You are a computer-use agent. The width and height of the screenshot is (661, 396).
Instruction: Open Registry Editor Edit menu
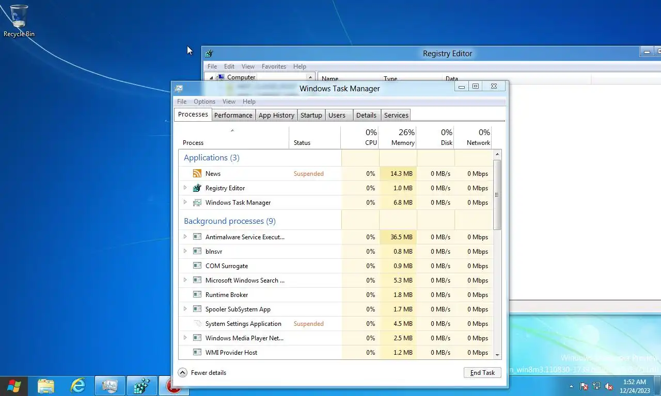pos(229,67)
